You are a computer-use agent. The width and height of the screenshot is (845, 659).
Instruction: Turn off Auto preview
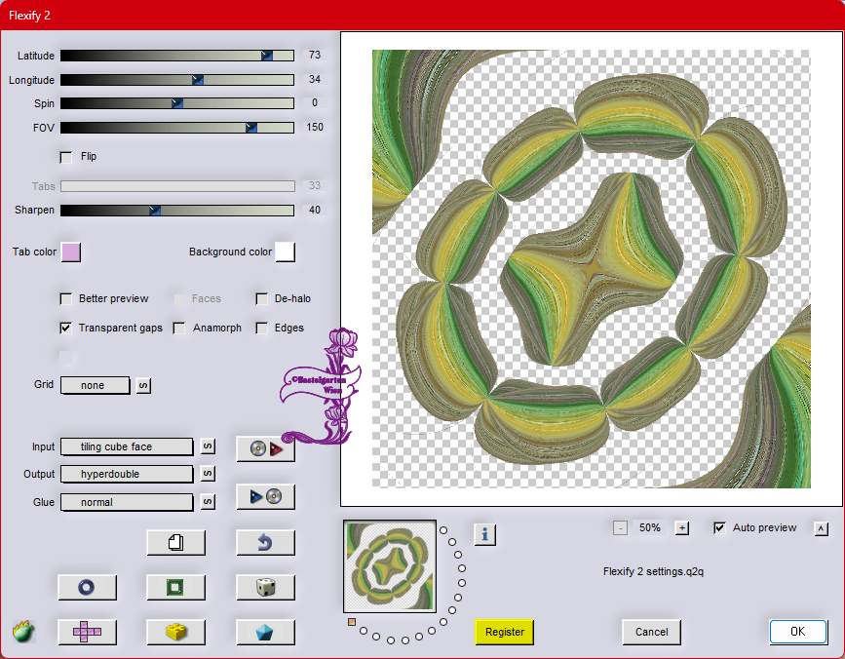719,527
